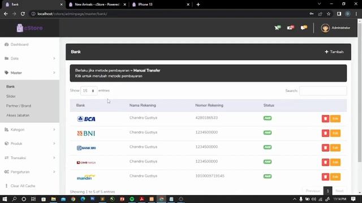Delete the Bank BRI entry
The width and height of the screenshot is (362, 203).
pyautogui.click(x=325, y=148)
